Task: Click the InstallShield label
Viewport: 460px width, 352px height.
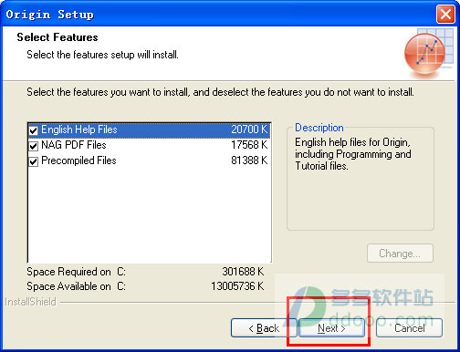Action: (x=30, y=302)
